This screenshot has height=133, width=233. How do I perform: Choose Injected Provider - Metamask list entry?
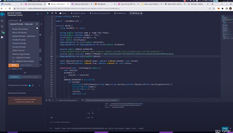[x=24, y=36]
